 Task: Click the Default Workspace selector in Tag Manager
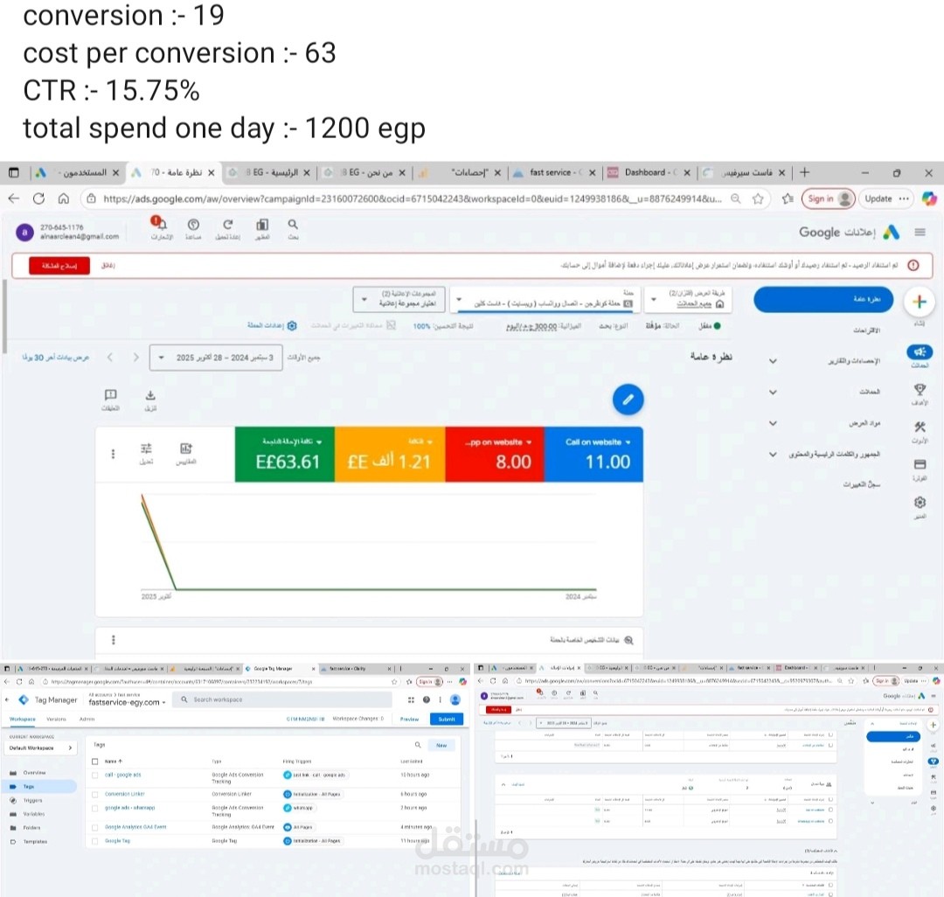pos(41,748)
